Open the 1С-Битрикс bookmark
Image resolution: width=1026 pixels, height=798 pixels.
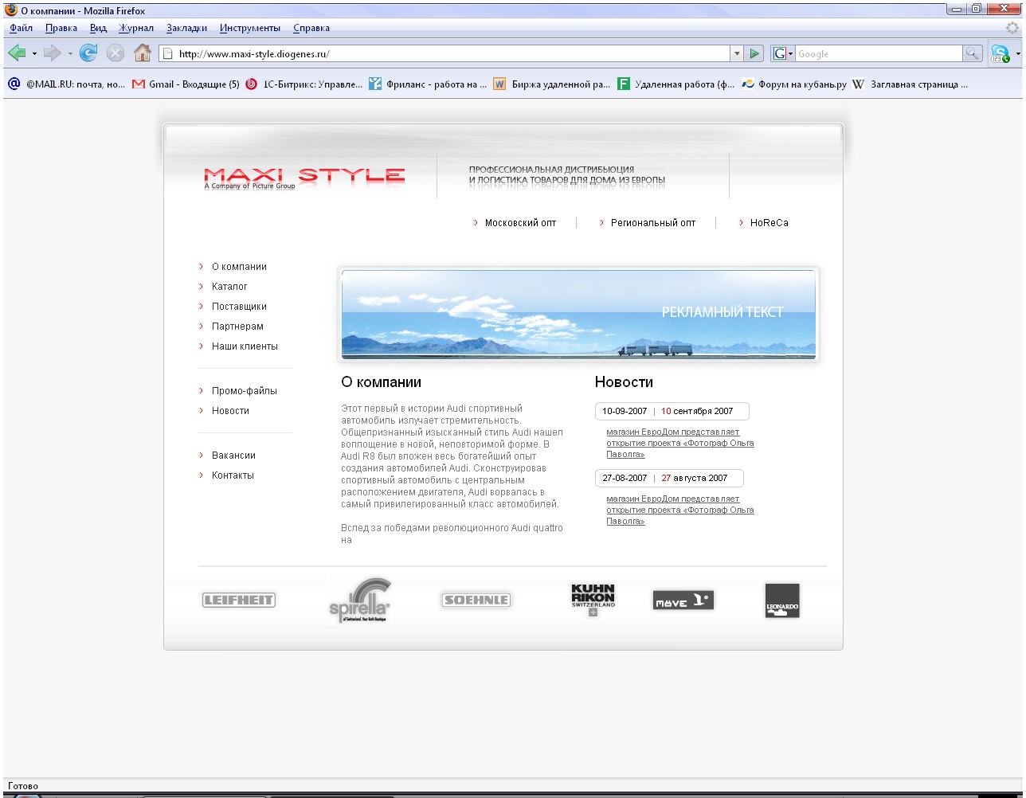pos(303,84)
